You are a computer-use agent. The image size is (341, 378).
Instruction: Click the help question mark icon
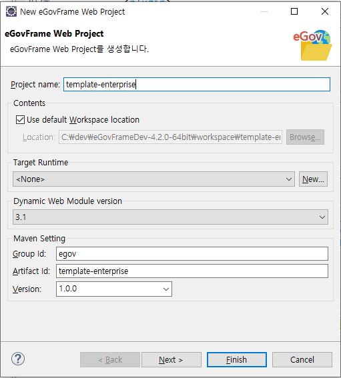[18, 359]
